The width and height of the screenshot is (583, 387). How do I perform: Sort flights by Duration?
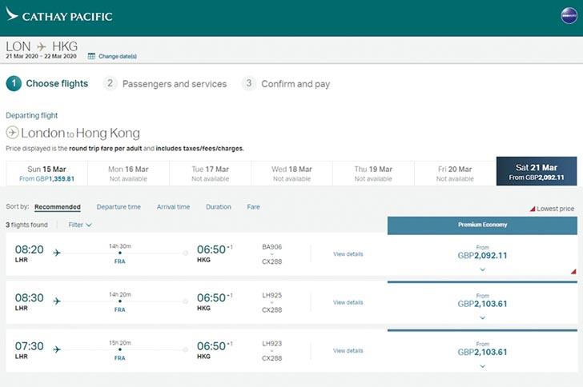218,207
